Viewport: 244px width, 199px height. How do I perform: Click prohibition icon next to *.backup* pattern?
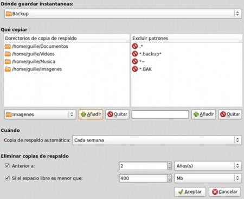click(135, 54)
